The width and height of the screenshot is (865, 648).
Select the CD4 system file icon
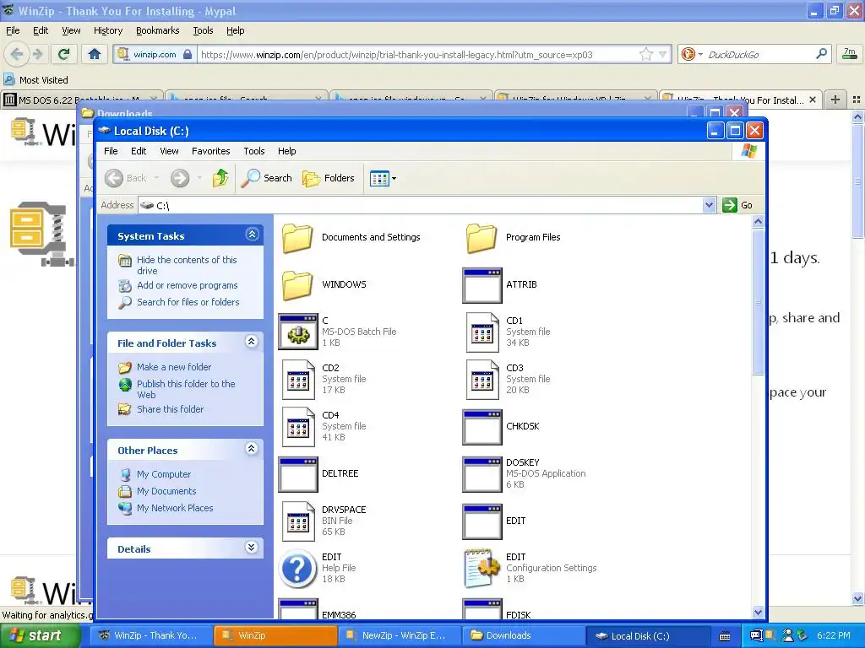(x=298, y=427)
